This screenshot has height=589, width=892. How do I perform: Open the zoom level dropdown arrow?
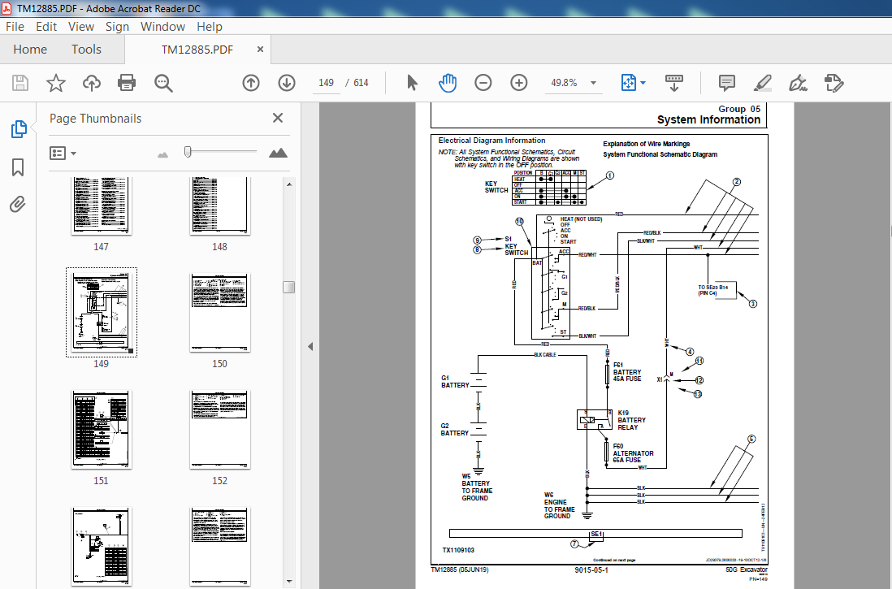point(593,83)
